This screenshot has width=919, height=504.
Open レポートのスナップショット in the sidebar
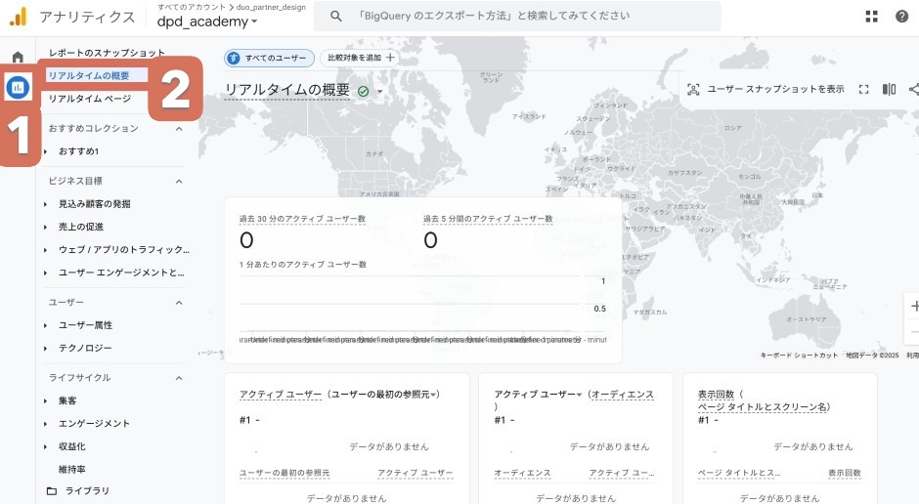[108, 53]
